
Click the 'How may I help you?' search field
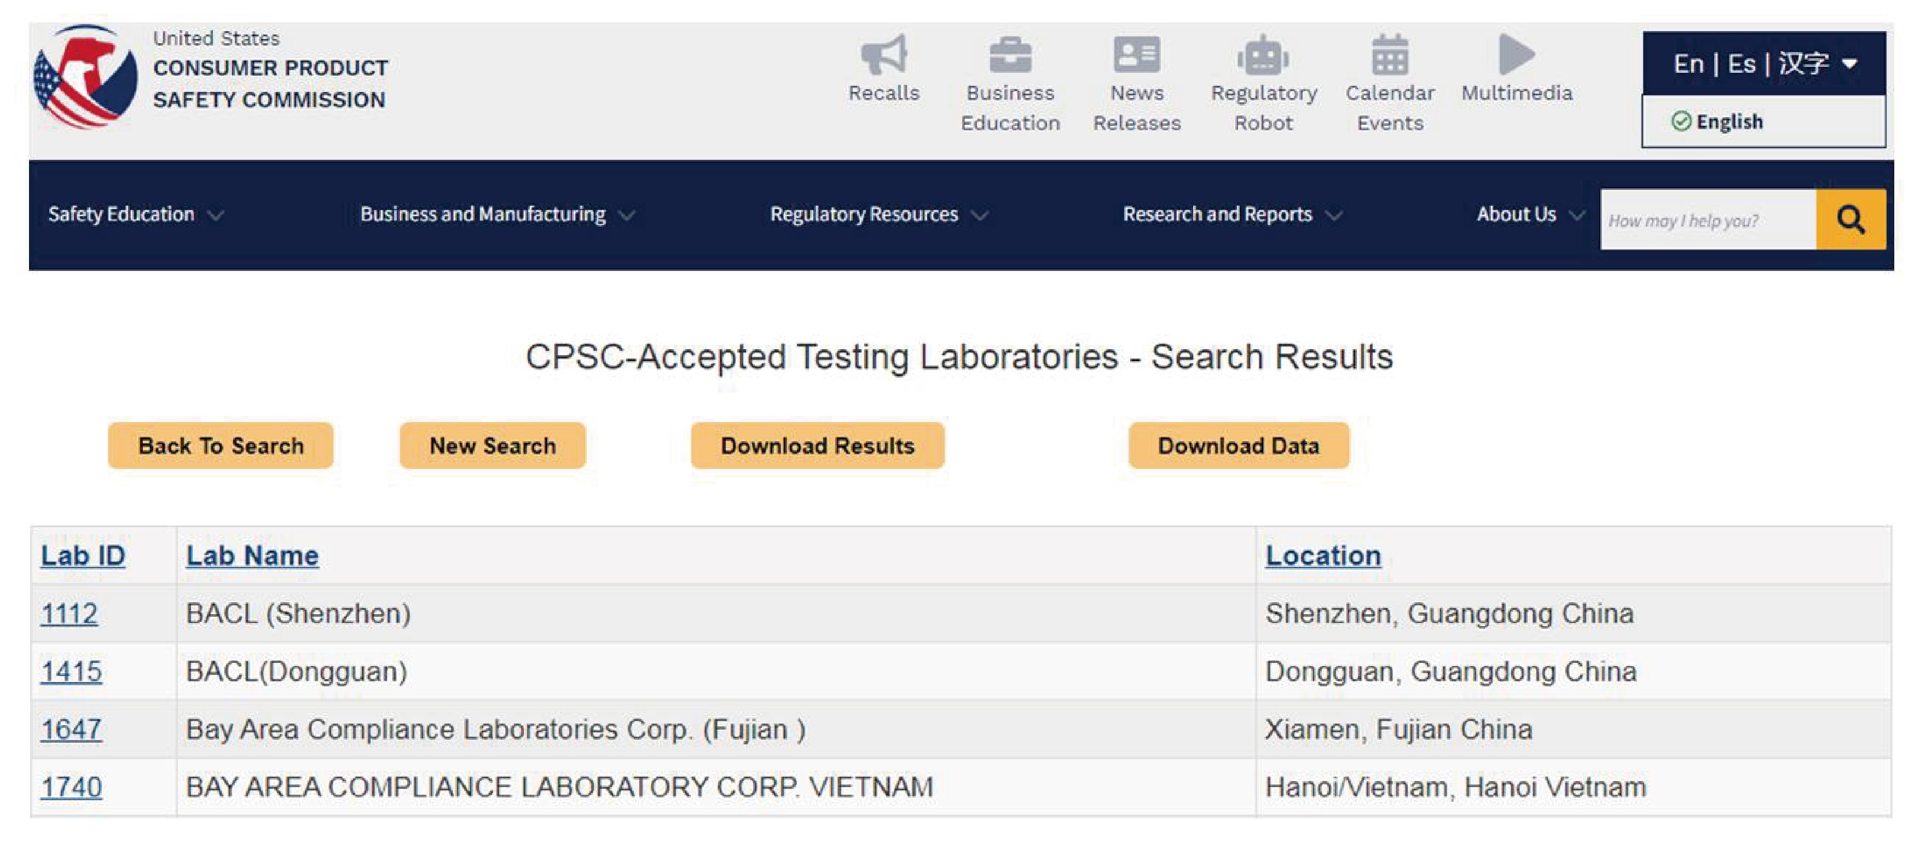1707,220
